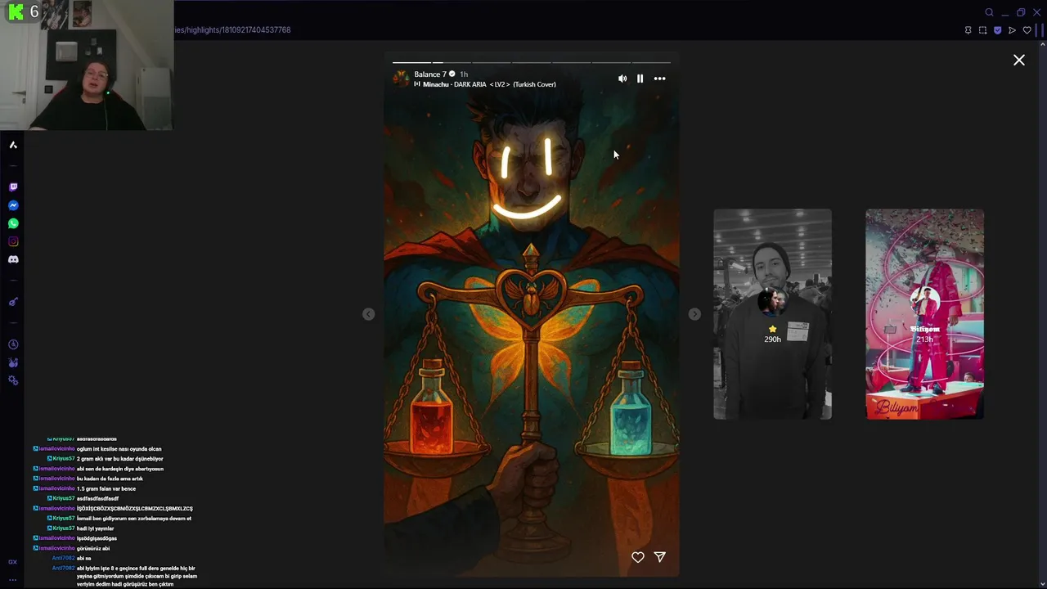Click the chat message 'hadi iyi yayınlar'
The width and height of the screenshot is (1047, 589).
95,528
